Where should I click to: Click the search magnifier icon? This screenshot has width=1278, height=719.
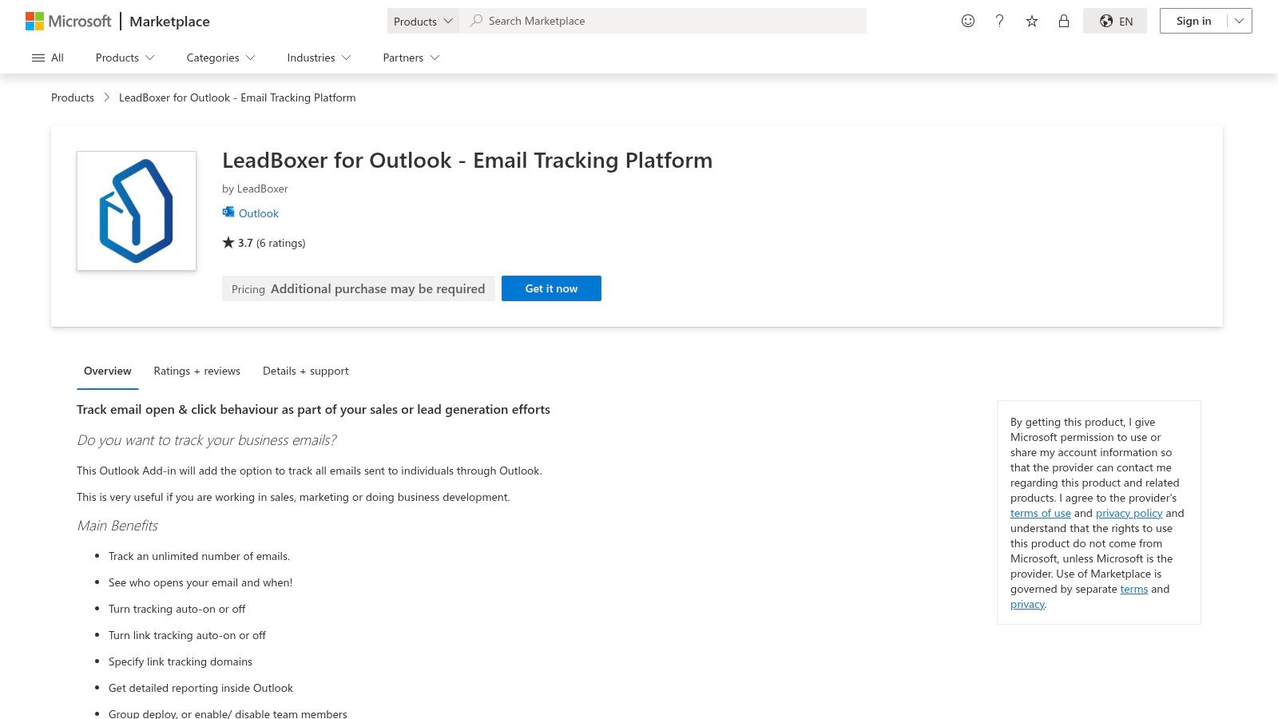tap(476, 21)
